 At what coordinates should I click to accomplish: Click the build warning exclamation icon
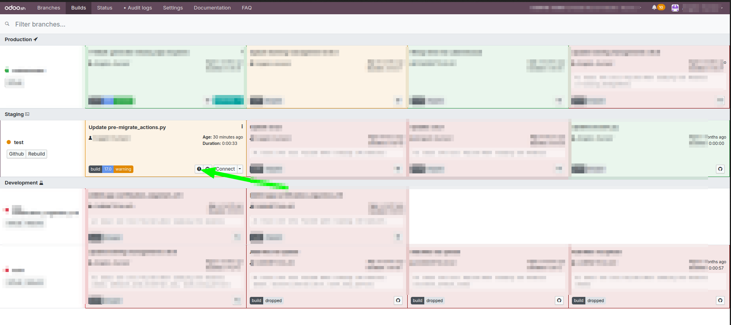[199, 169]
